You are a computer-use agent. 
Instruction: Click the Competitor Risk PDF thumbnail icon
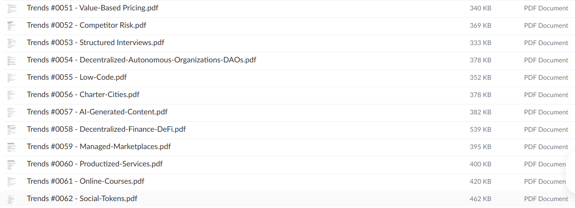coord(11,26)
